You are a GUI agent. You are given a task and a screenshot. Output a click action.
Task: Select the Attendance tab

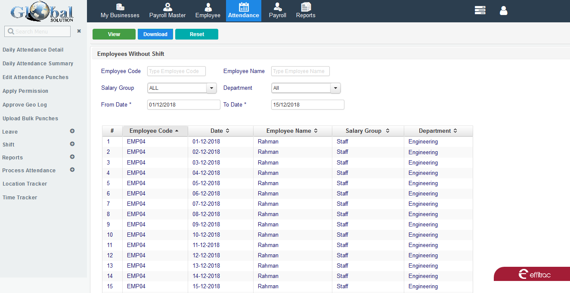(244, 11)
